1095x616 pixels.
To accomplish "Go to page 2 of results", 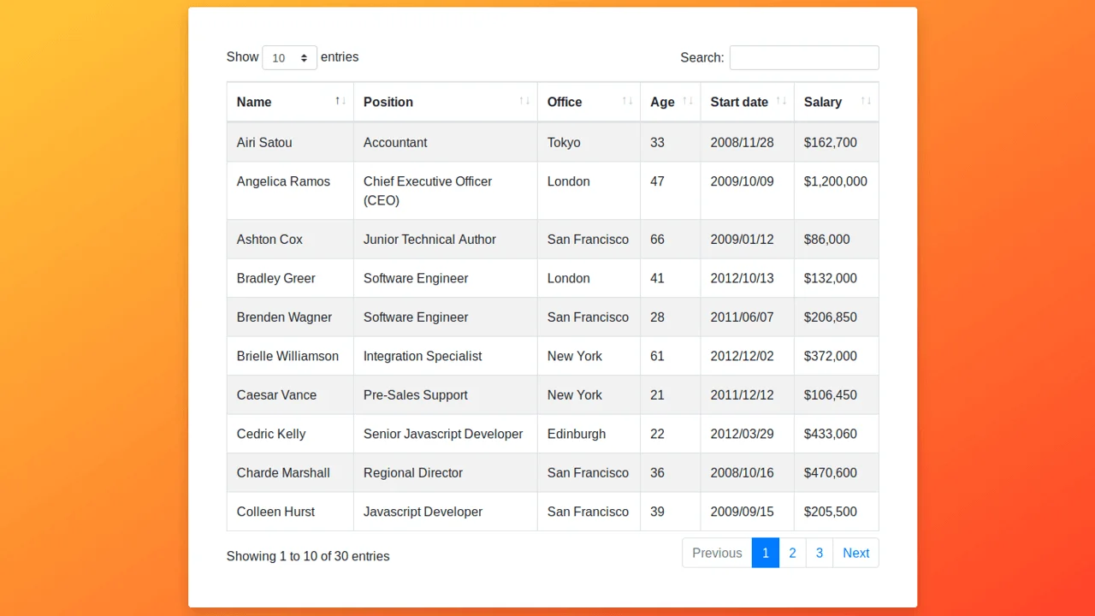I will tap(792, 553).
